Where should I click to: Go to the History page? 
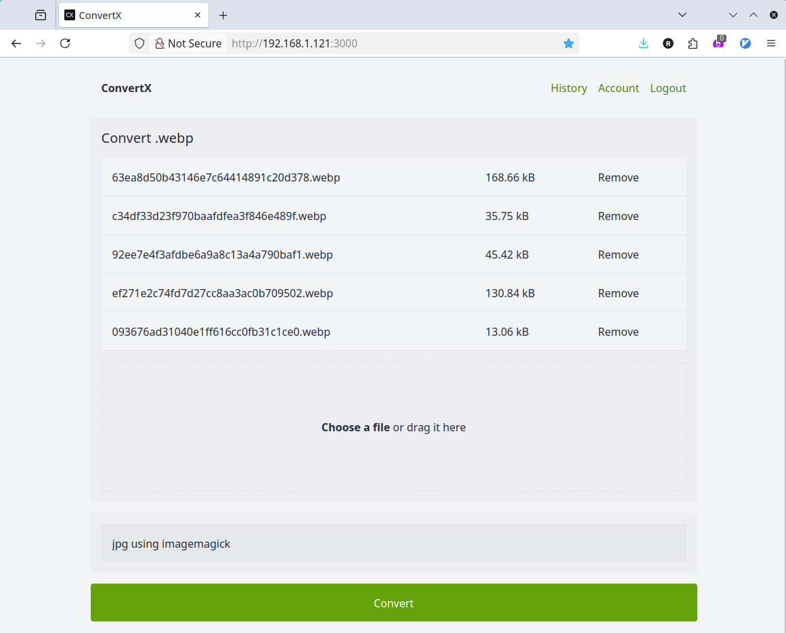569,88
